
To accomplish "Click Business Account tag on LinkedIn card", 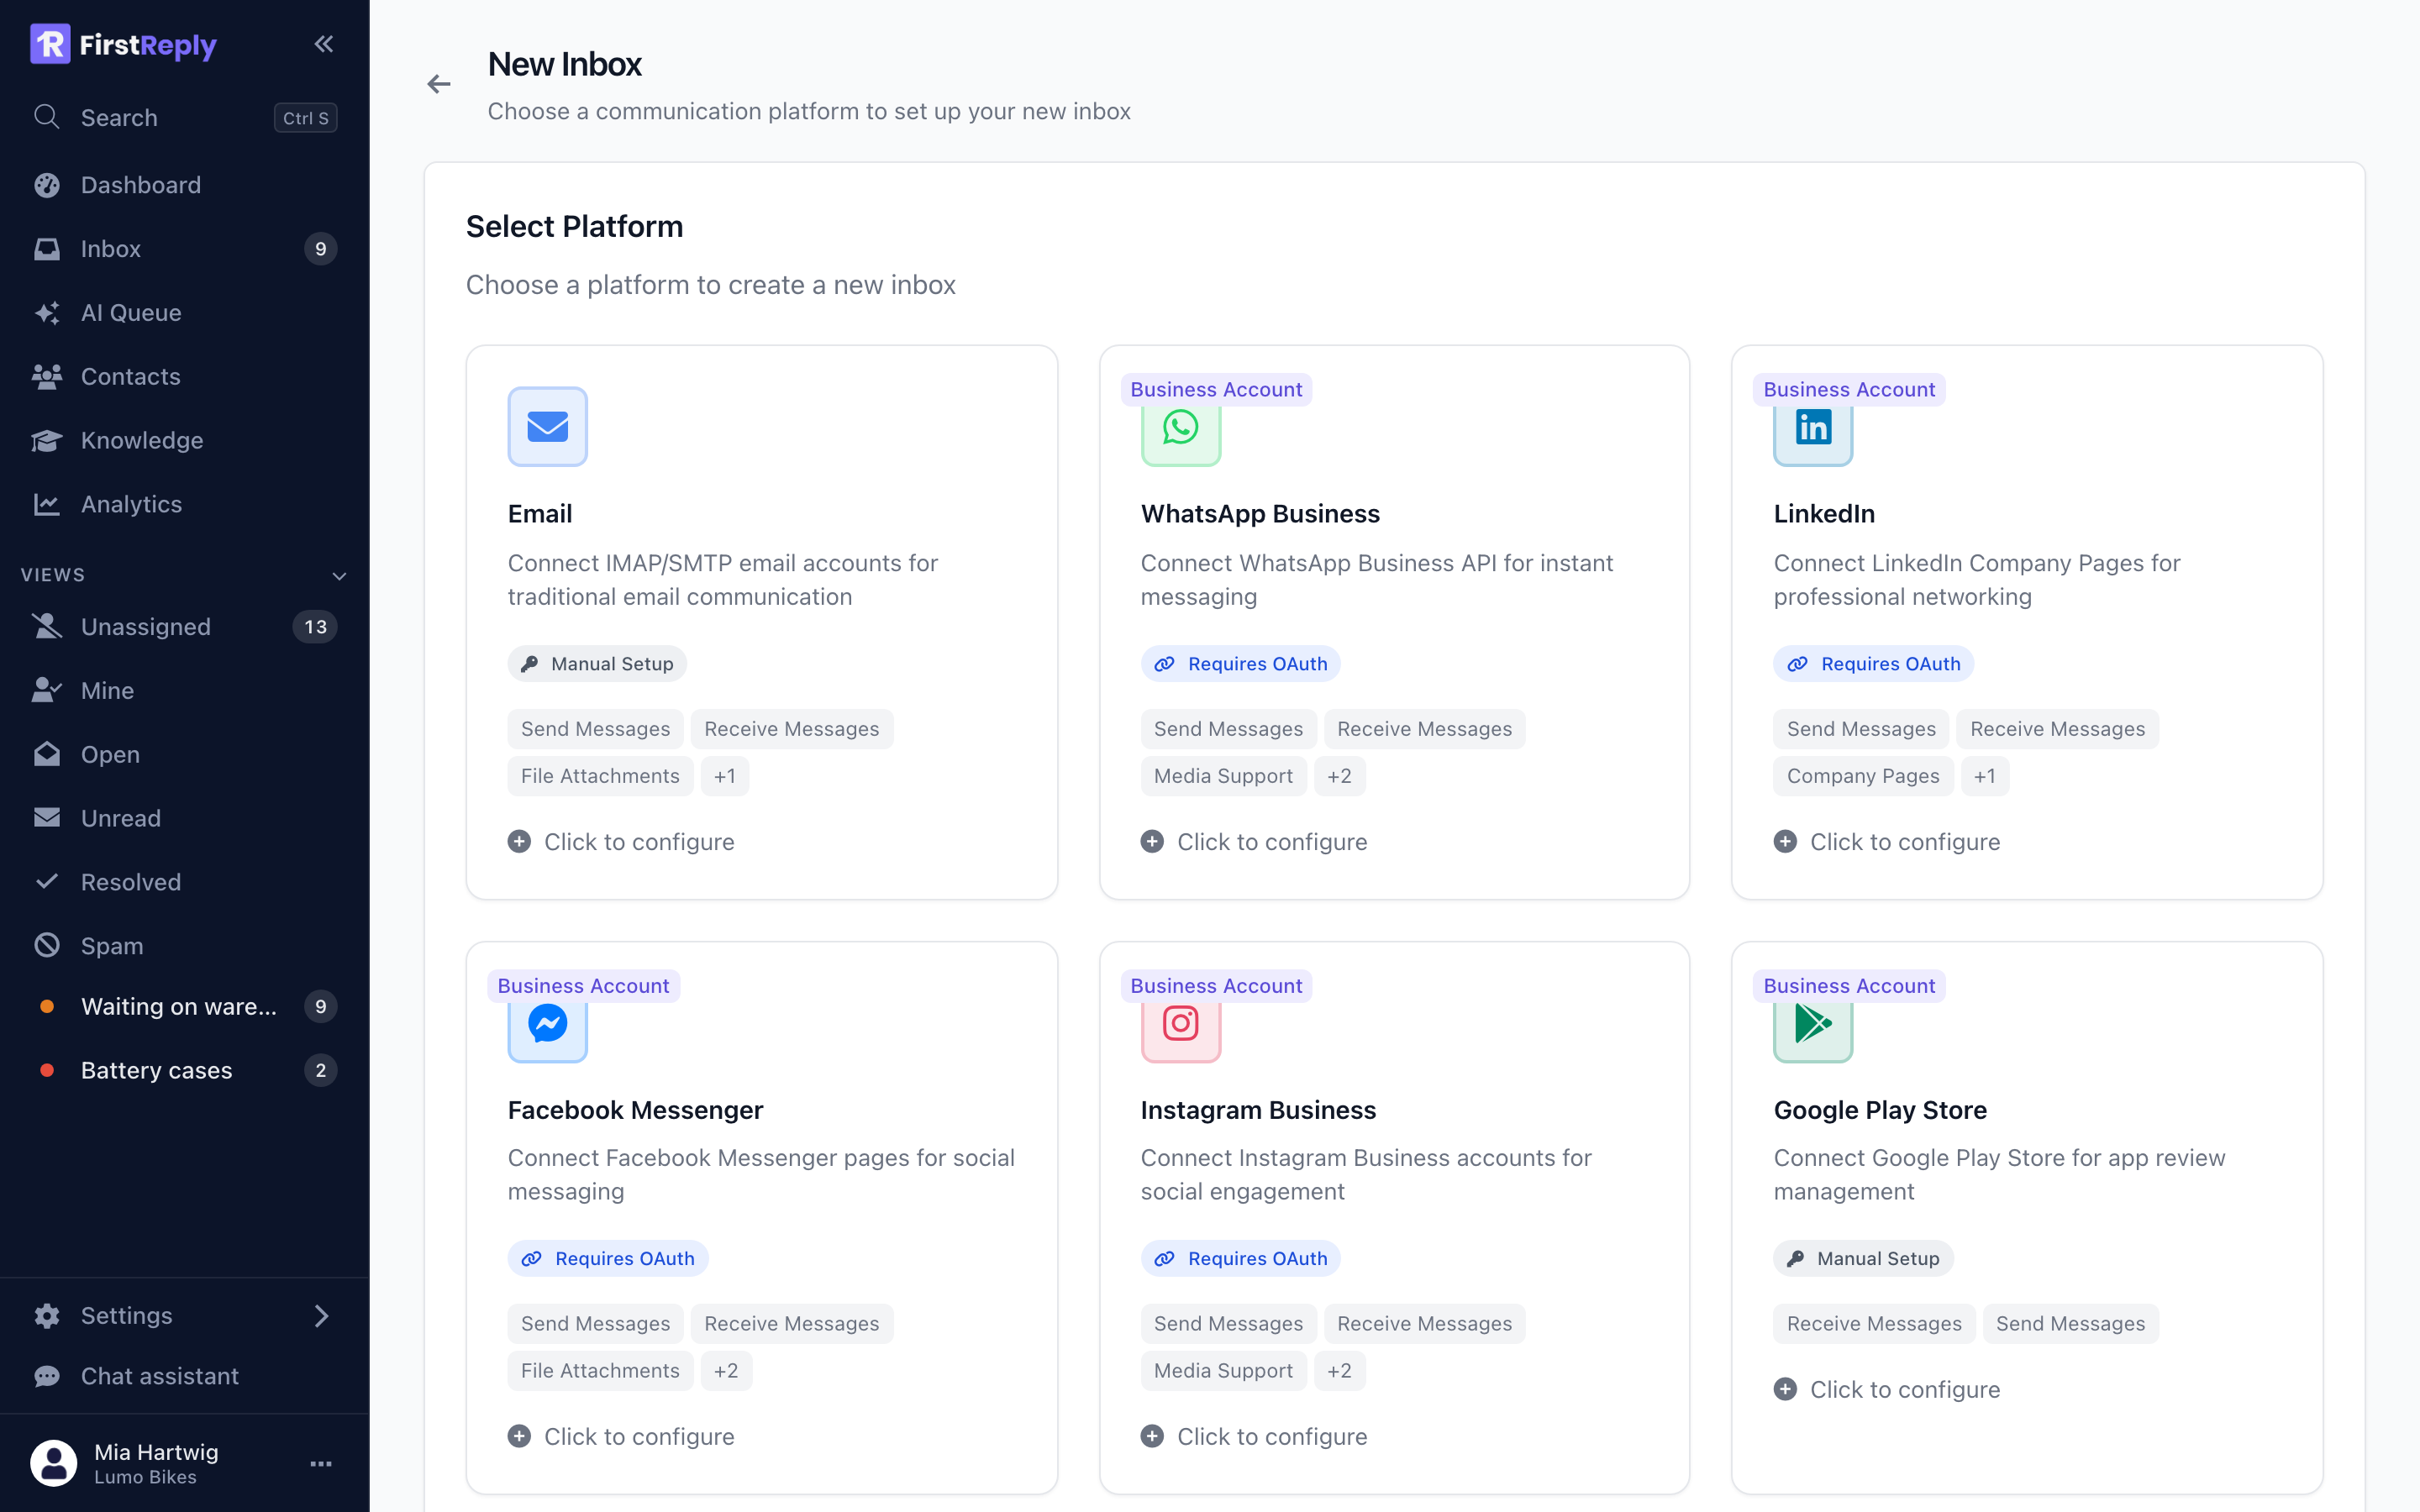I will (1849, 390).
